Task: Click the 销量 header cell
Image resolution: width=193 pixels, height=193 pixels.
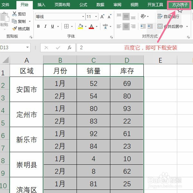Action: coord(93,71)
